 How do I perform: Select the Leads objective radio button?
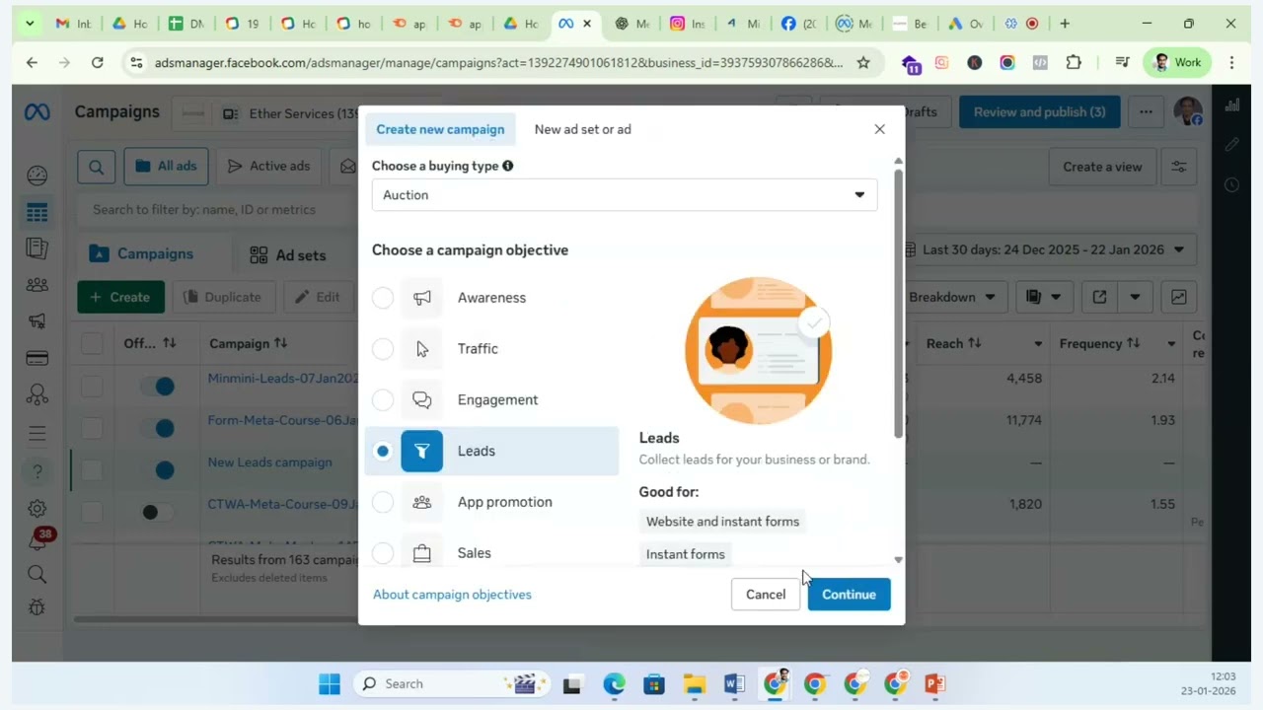(x=383, y=452)
